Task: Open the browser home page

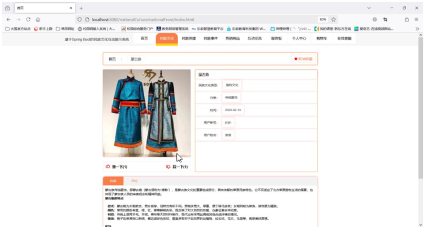Action: pos(38,19)
